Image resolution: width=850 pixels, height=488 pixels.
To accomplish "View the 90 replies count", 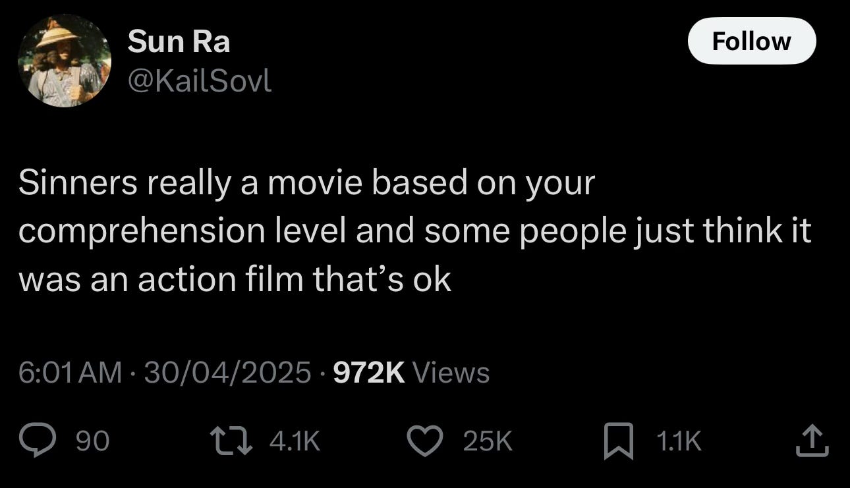I will click(x=93, y=441).
